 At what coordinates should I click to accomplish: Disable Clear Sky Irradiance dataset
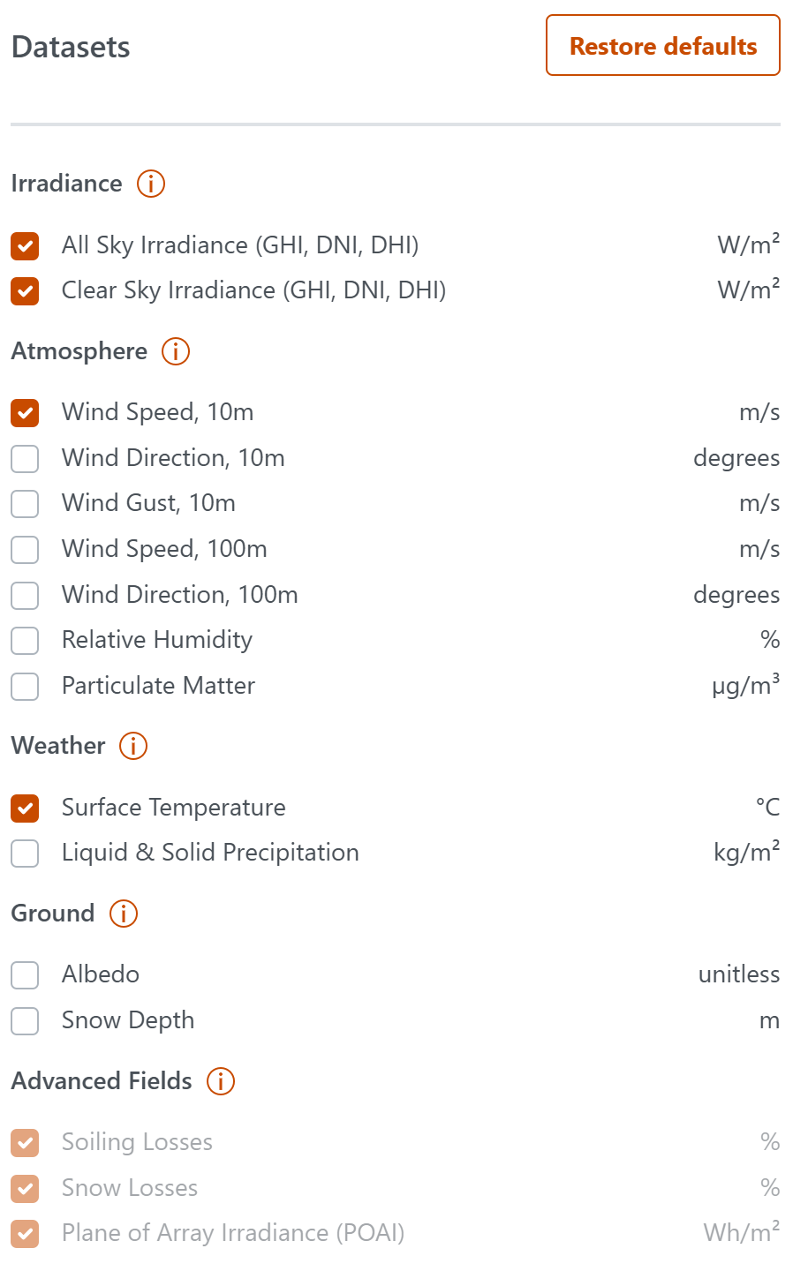(x=25, y=291)
